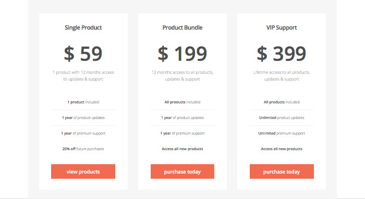365x199 pixels.
Task: Click '1 product included' feature row
Action: [x=83, y=102]
